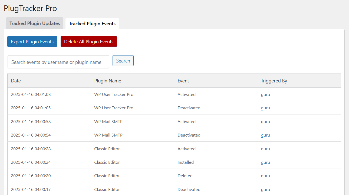Open guru link for Classic Editor Deleted event
The image size is (349, 195).
point(265,176)
